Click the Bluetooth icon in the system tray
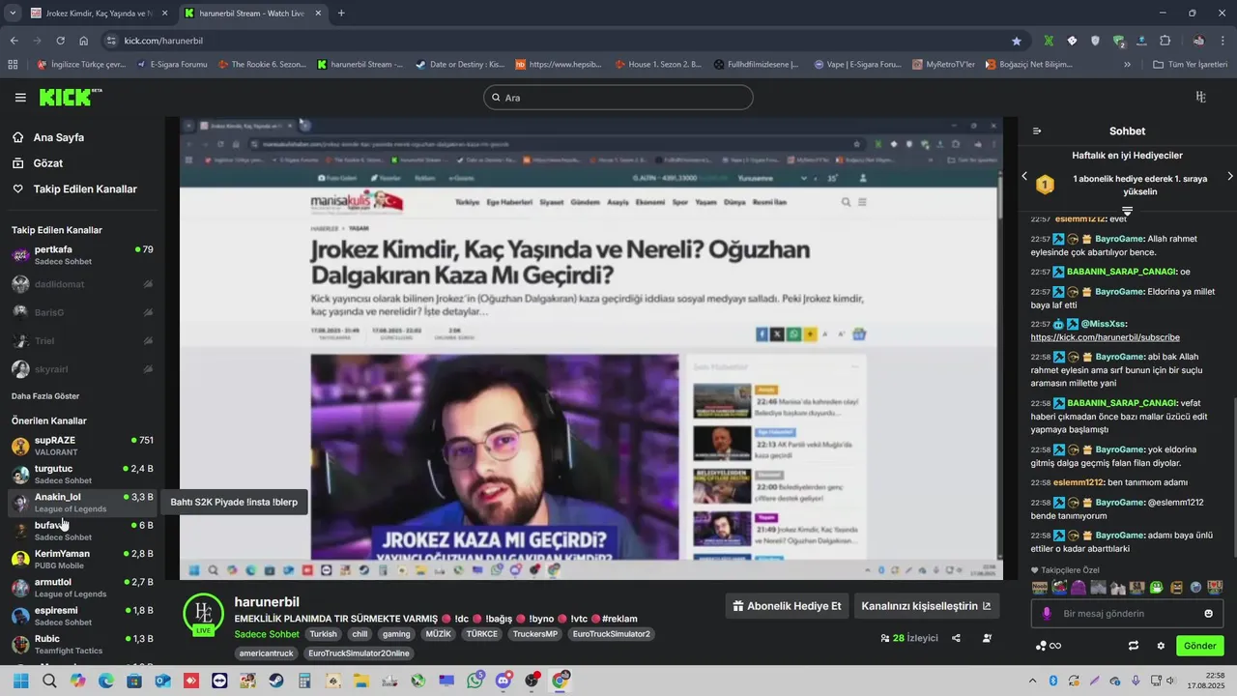This screenshot has height=696, width=1237. (x=1053, y=681)
